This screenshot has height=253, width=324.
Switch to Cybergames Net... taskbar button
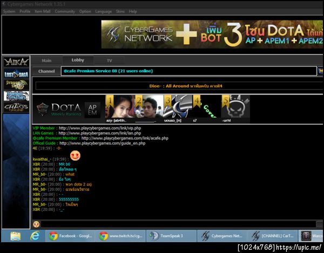point(222,236)
